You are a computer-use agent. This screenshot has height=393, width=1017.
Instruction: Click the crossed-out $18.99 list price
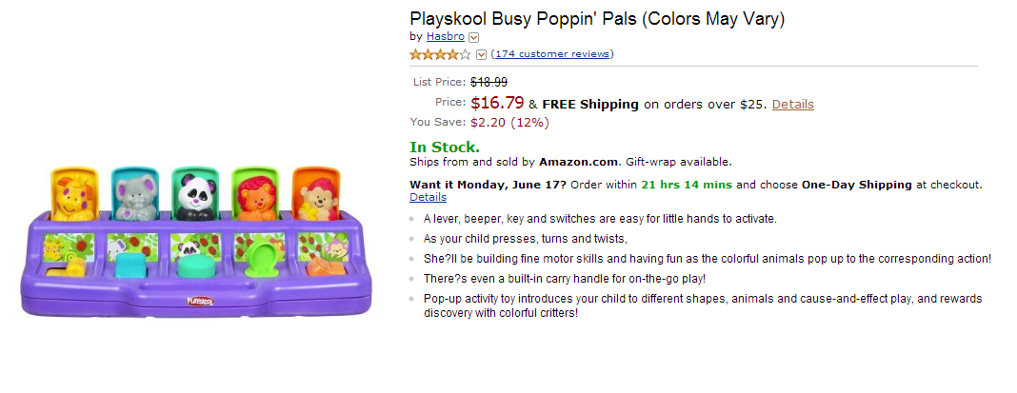coord(489,83)
